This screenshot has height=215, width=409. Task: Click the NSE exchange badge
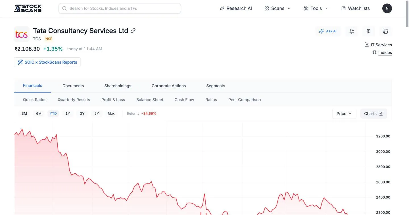coord(49,39)
